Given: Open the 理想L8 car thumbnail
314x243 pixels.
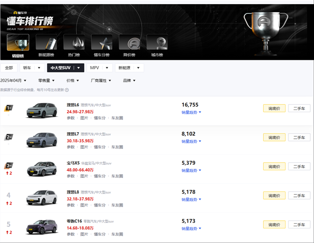Looking at the screenshot, I should [x=42, y=197].
